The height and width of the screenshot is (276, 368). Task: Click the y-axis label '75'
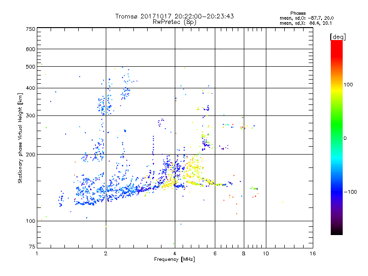click(x=32, y=247)
